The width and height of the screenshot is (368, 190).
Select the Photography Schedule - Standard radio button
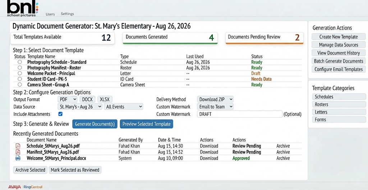coord(20,62)
